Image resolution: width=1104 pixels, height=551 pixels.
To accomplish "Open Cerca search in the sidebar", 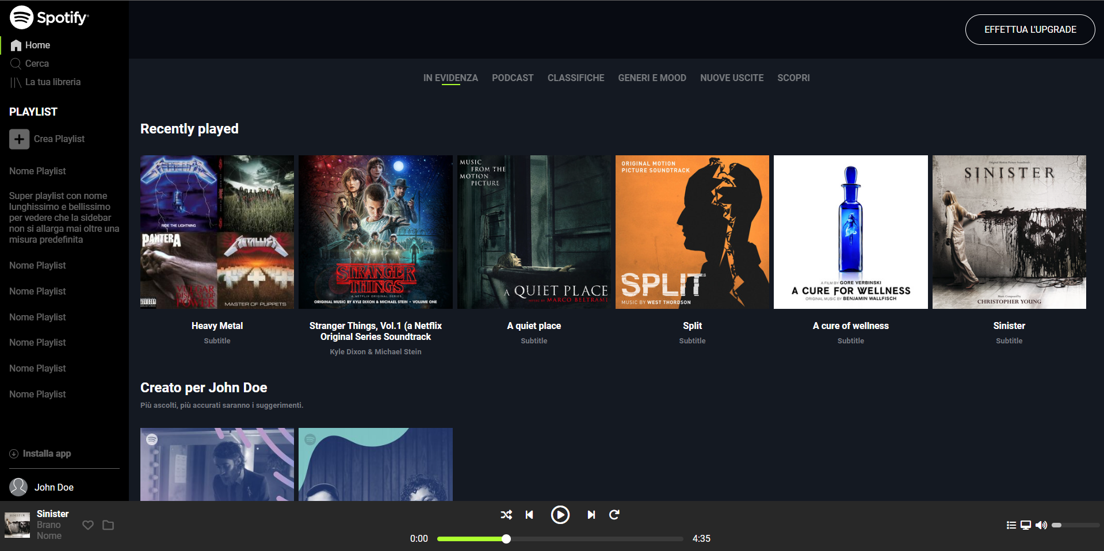I will click(29, 63).
